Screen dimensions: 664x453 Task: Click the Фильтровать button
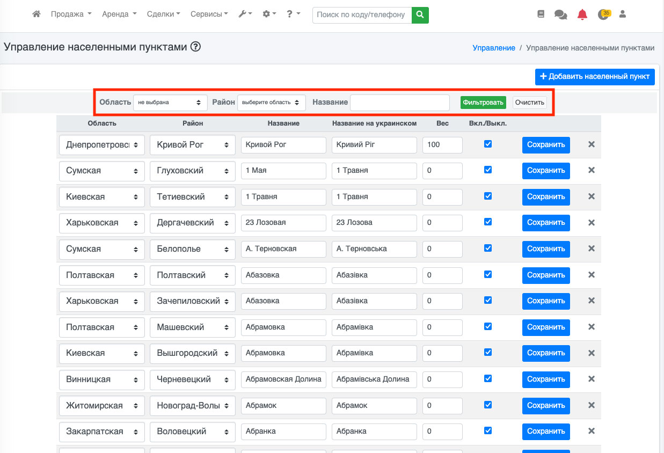point(483,103)
